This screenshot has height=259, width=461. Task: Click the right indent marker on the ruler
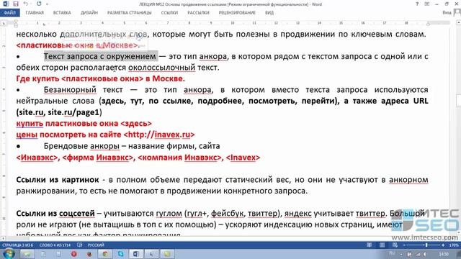point(428,24)
